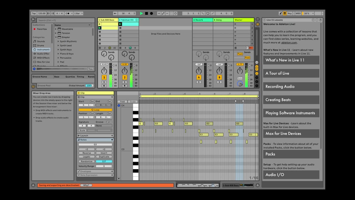Viewport: 355px width, 200px height.
Task: Toggle the Loop switch in transport bar
Action: coord(208,13)
